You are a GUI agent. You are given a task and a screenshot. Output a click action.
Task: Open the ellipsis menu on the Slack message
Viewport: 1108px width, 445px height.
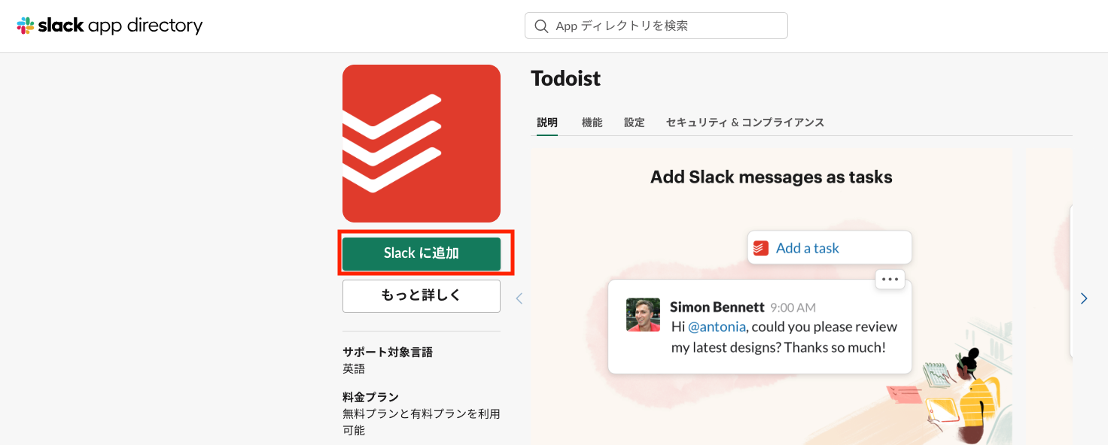pos(890,279)
